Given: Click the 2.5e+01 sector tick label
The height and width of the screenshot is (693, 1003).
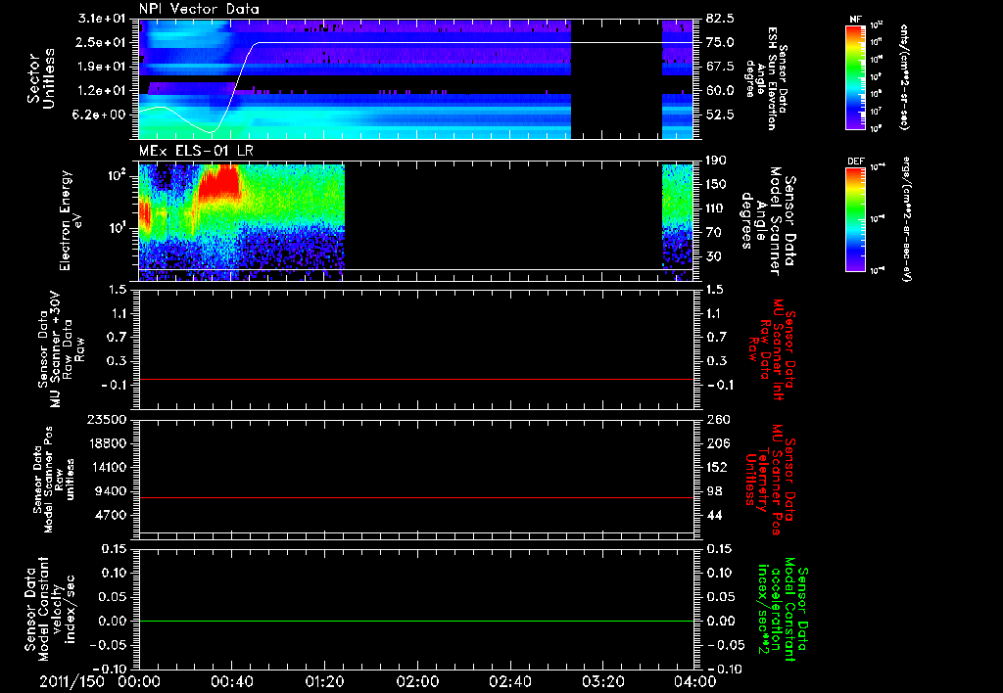Looking at the screenshot, I should coord(102,42).
